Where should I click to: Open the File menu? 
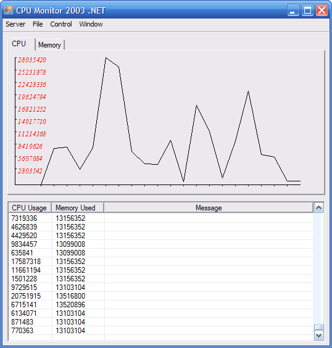pyautogui.click(x=38, y=24)
